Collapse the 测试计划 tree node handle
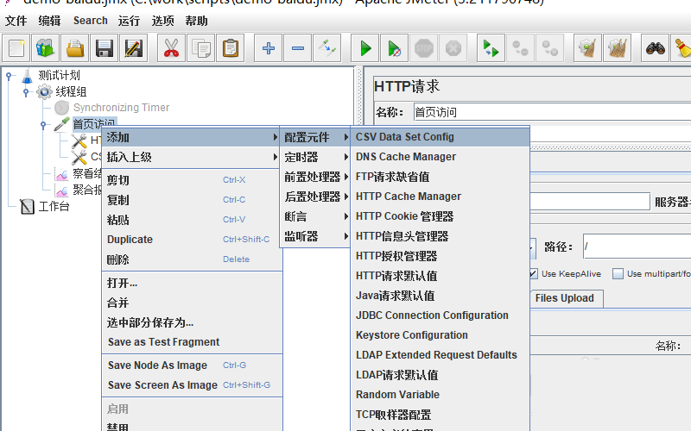The width and height of the screenshot is (691, 431). 9,76
